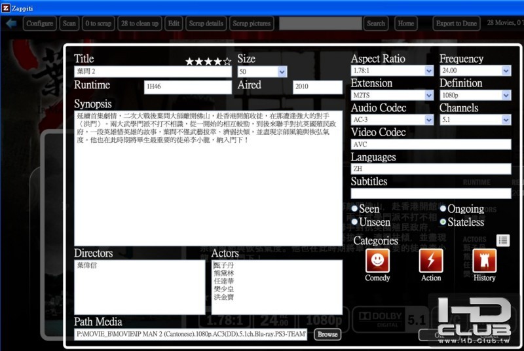Click the blue back arrow icon
Screen dimensions: 524x351
click(11, 24)
